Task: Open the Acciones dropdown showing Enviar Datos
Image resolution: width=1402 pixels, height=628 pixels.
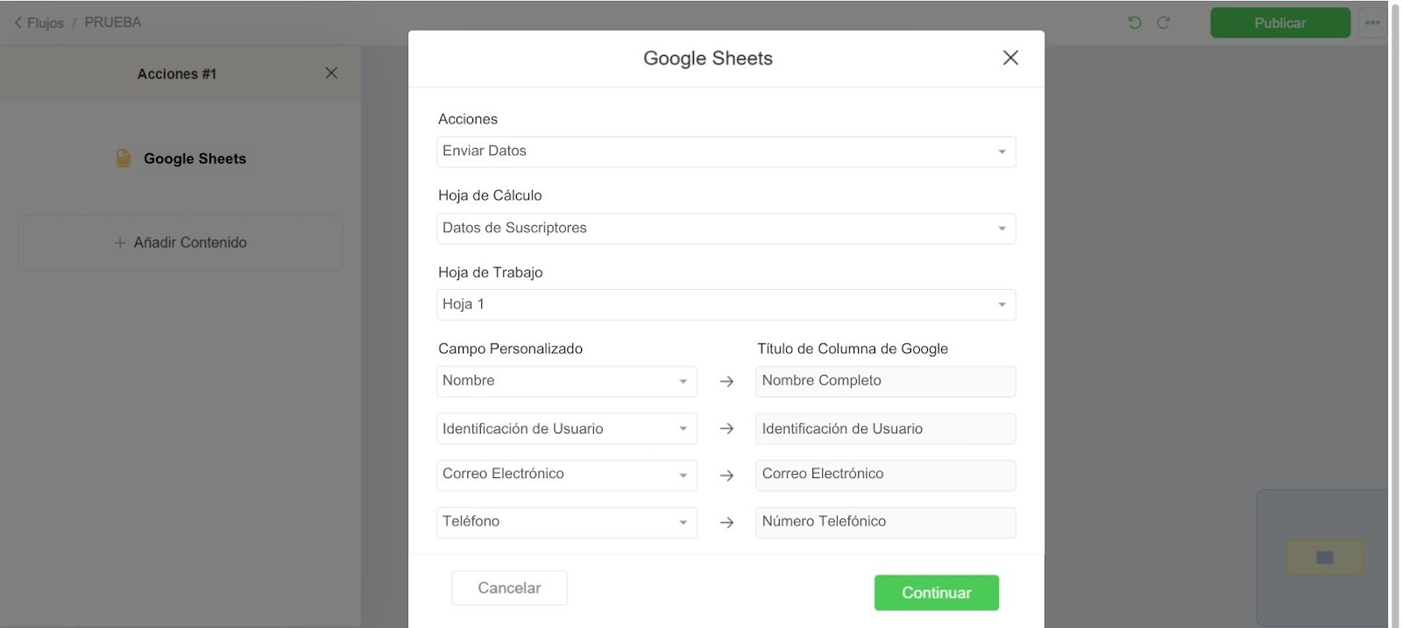Action: click(726, 152)
